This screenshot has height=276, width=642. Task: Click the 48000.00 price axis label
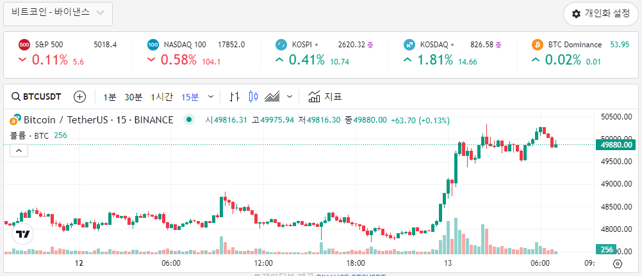click(616, 229)
